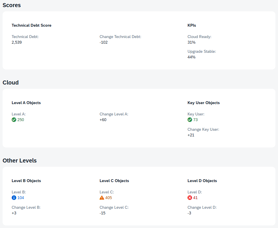This screenshot has width=278, height=228.
Task: Click the Scores section heading
Action: point(12,5)
